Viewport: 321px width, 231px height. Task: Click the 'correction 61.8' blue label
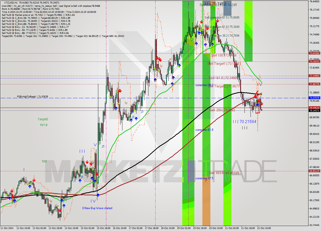pos(204,130)
